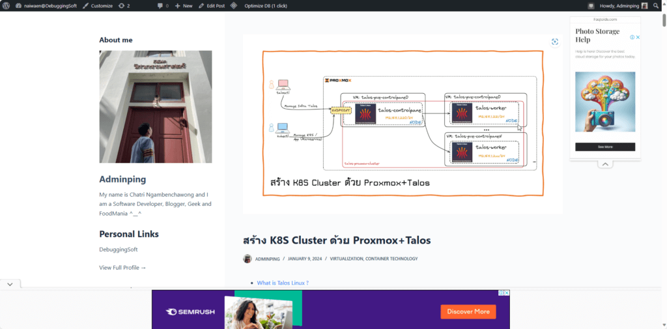Click the rainbow camera ad image
This screenshot has height=329, width=667.
click(x=605, y=101)
